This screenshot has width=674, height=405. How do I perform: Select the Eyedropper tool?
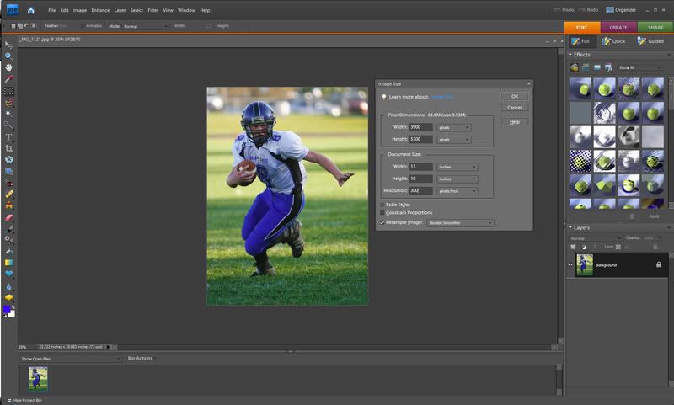click(x=8, y=78)
